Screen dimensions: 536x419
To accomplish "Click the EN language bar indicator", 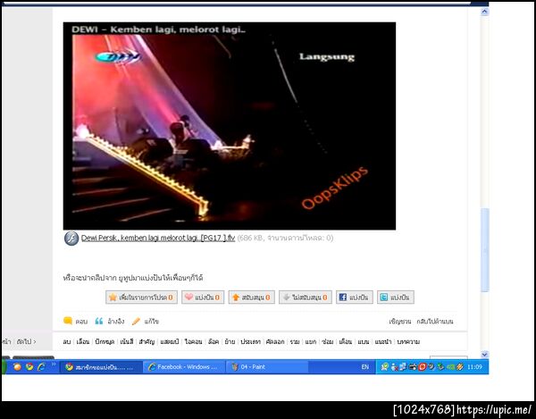I will pos(365,367).
